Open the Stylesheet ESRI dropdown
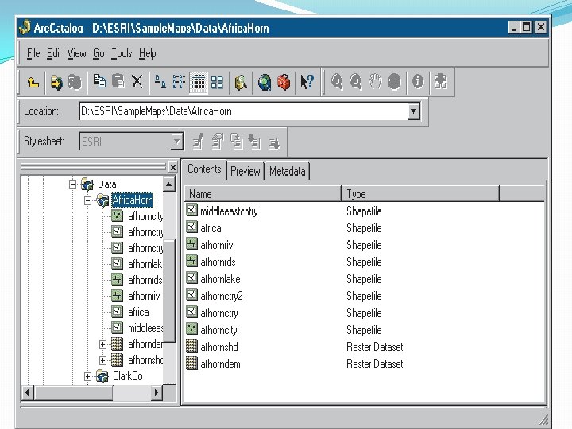Viewport: 572px width, 429px height. pos(176,141)
